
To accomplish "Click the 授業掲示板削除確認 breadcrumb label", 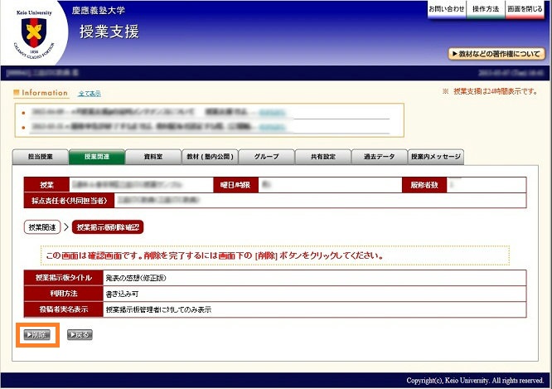I will (108, 226).
